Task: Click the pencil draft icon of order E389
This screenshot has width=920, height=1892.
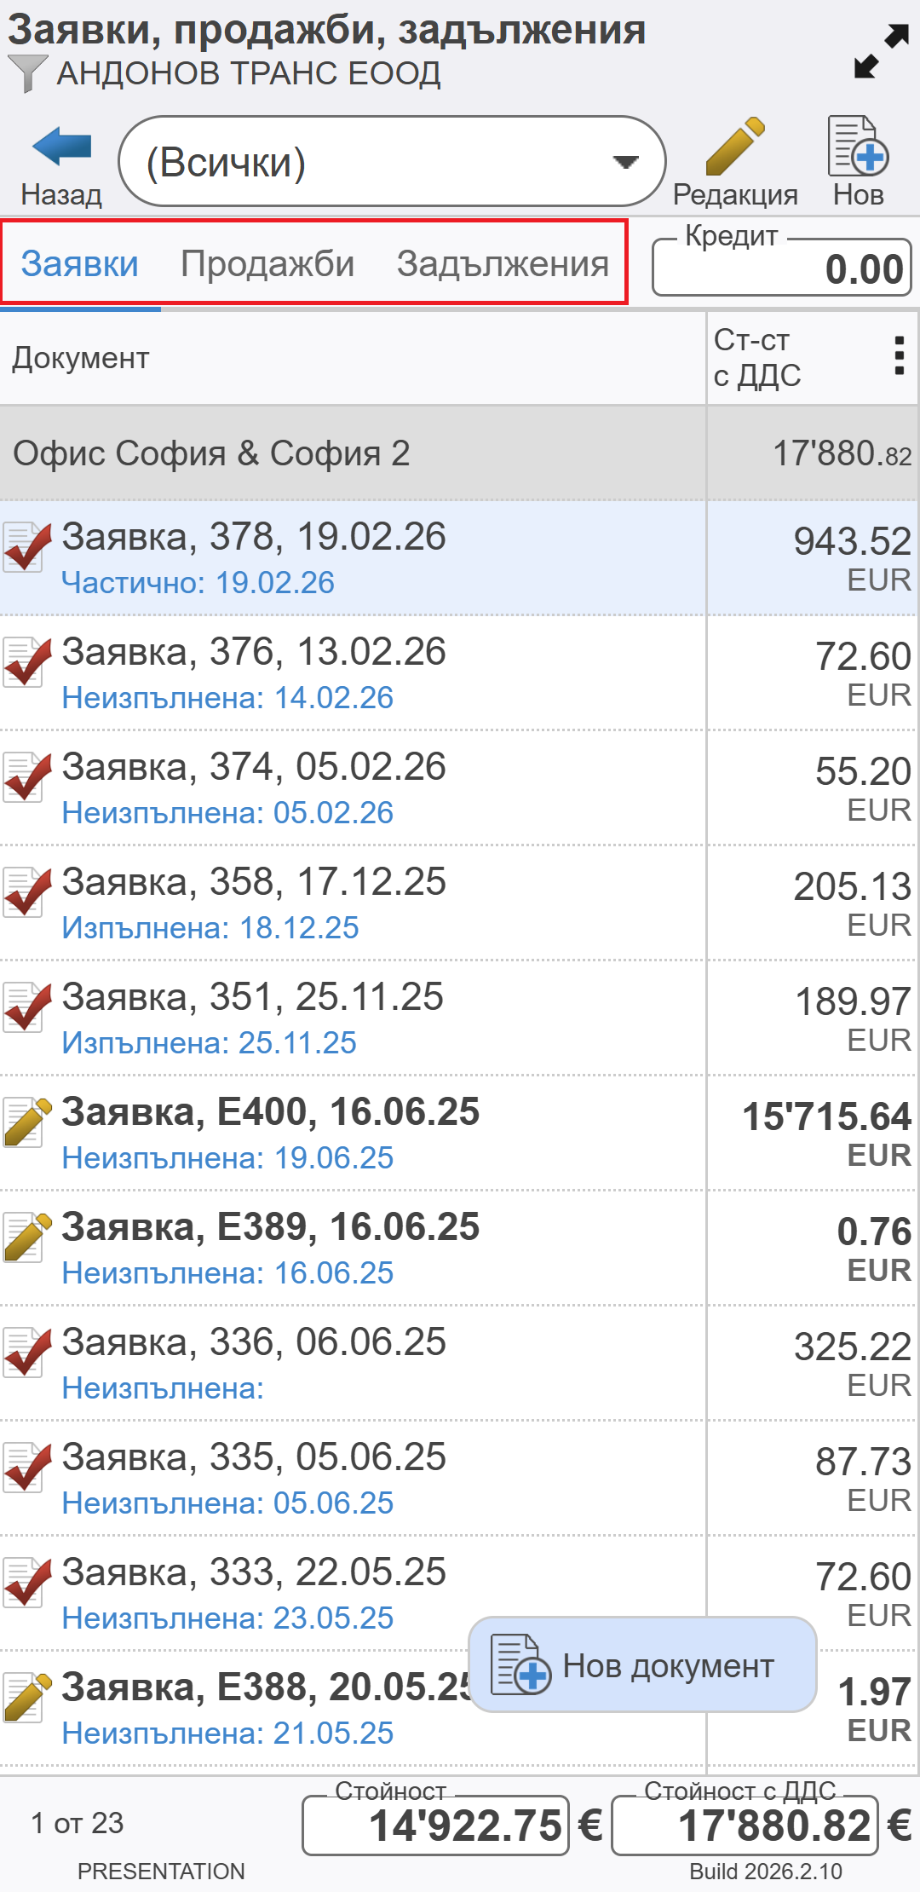Action: (26, 1237)
